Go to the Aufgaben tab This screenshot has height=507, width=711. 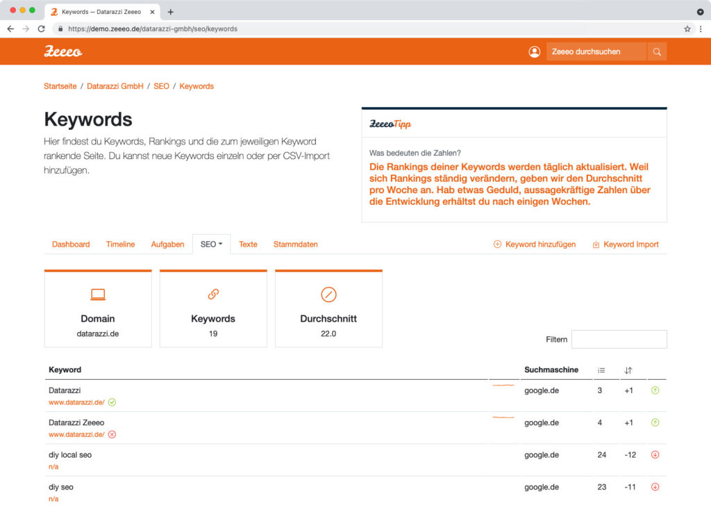(x=167, y=244)
